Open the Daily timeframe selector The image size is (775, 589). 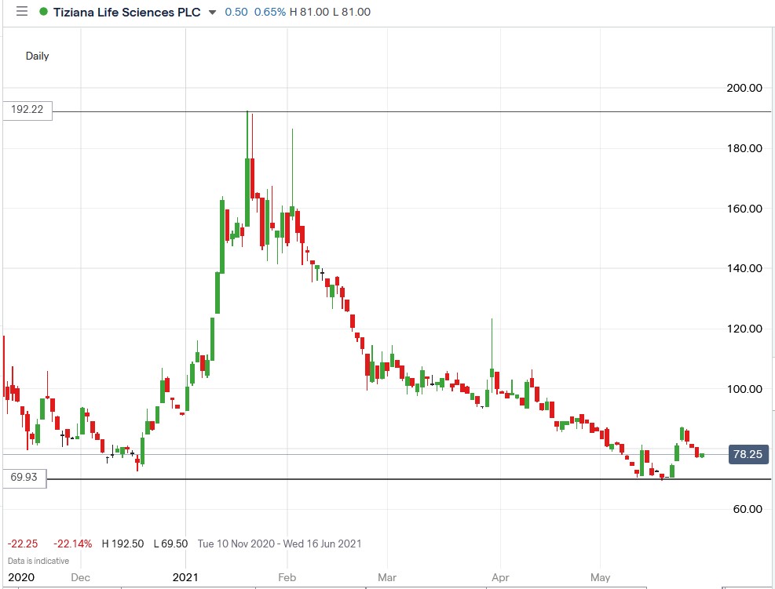click(37, 56)
